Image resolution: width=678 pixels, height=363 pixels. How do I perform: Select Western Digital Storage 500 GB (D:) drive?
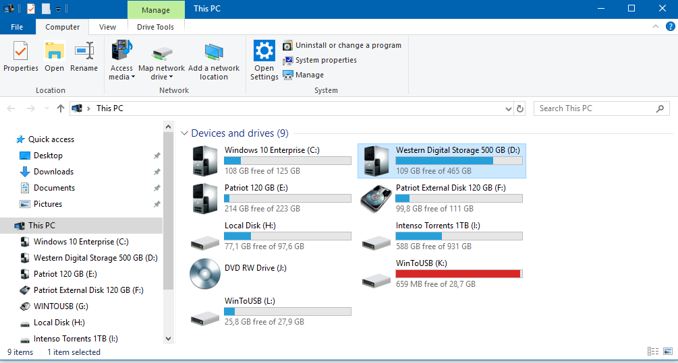click(x=441, y=160)
